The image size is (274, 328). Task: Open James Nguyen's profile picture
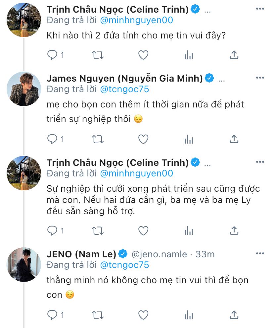point(24,89)
